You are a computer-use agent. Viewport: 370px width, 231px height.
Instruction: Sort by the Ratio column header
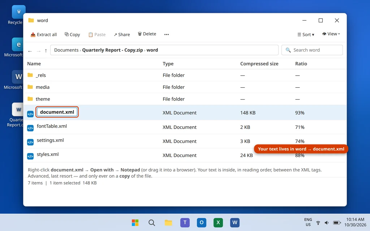pos(301,64)
